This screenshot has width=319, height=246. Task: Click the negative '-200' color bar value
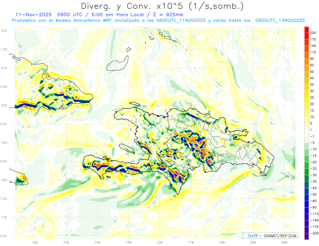314,233
